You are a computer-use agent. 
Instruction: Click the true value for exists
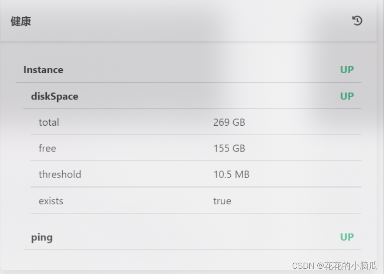222,201
